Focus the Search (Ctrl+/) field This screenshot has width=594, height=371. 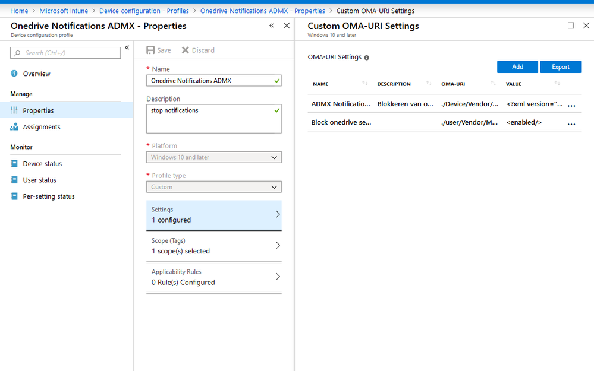point(65,53)
